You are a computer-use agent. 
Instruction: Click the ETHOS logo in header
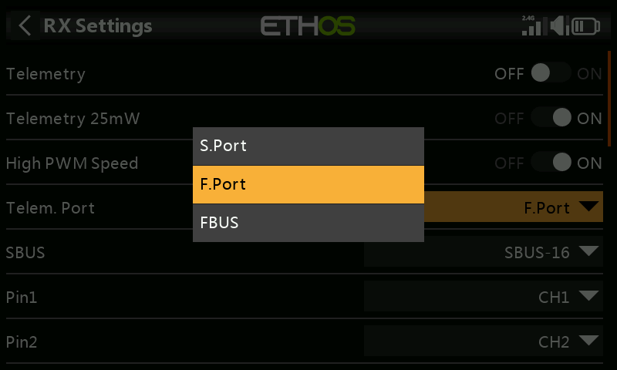click(308, 26)
